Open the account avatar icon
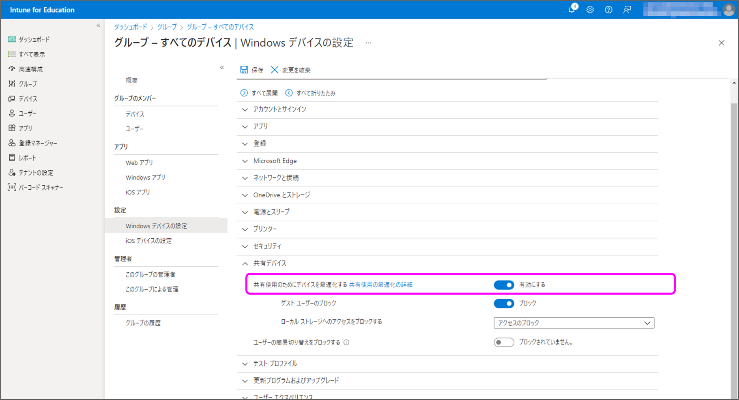This screenshot has width=739, height=400. [729, 10]
